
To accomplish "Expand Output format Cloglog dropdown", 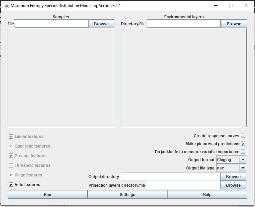I will (243, 160).
